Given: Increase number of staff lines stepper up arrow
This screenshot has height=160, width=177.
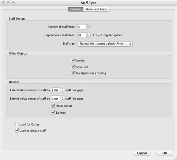Looking at the screenshot, I should (89, 25).
